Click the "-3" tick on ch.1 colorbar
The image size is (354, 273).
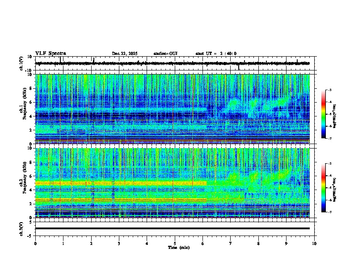329,90
